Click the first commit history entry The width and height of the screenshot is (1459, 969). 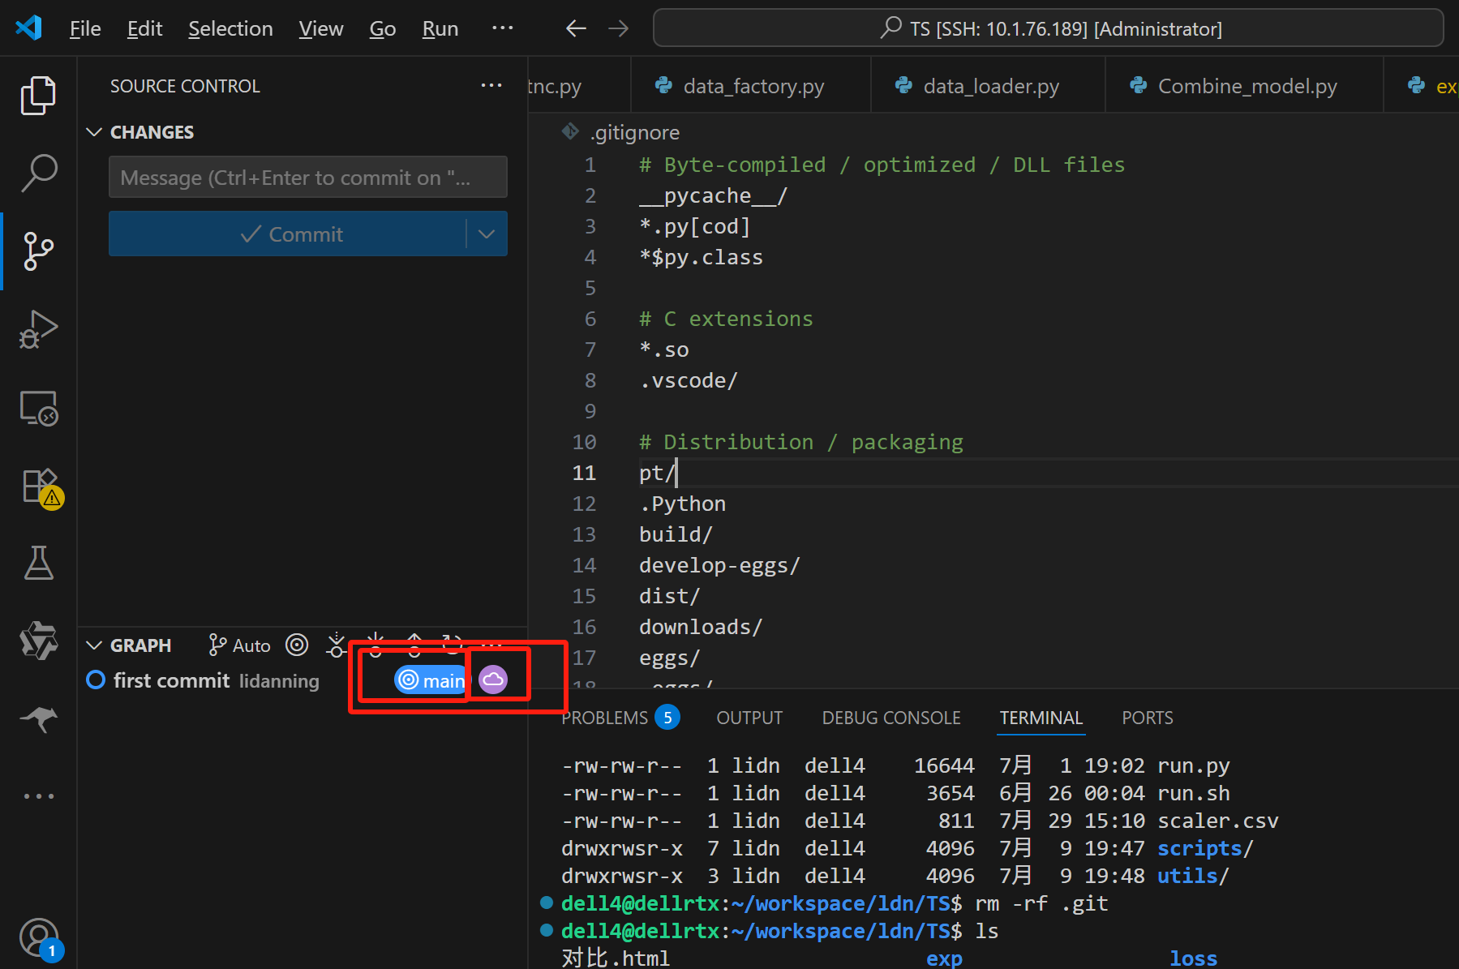(302, 680)
